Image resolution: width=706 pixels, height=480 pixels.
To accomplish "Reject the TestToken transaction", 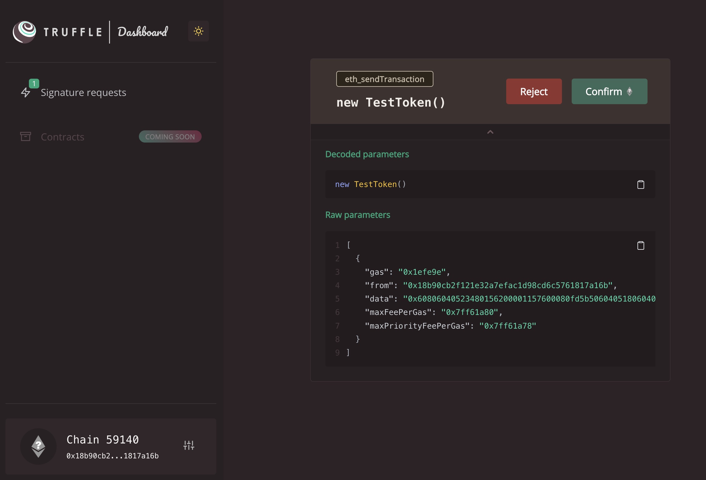I will [x=534, y=91].
